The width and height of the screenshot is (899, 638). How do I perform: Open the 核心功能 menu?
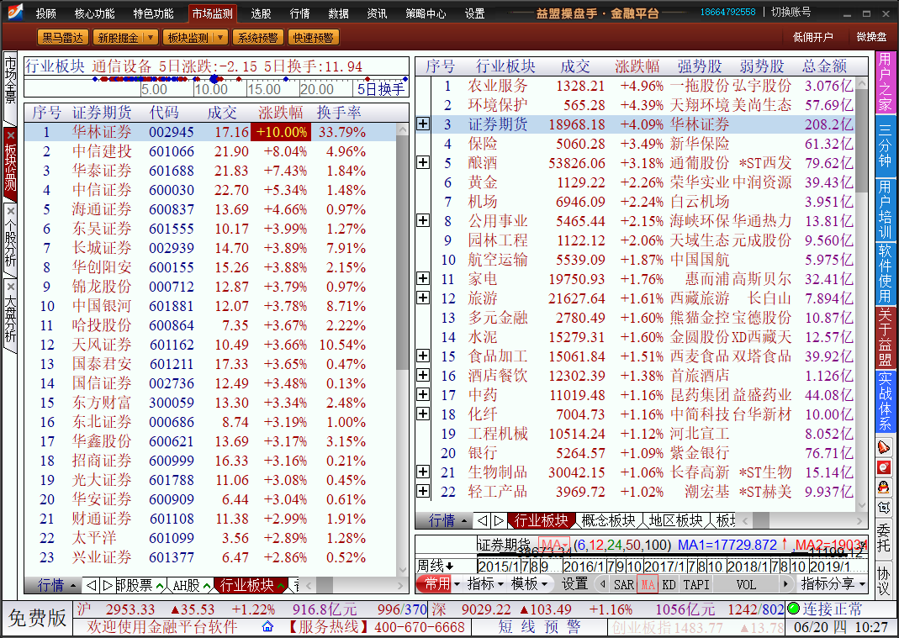click(94, 13)
